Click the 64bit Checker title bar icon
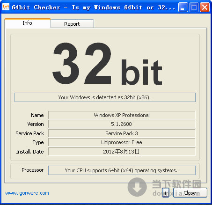Screen dimensions: 212x205 pyautogui.click(x=6, y=7)
